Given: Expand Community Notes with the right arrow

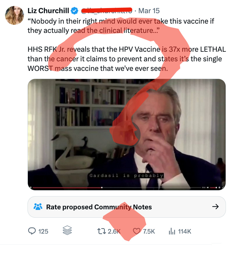Looking at the screenshot, I should tap(215, 207).
